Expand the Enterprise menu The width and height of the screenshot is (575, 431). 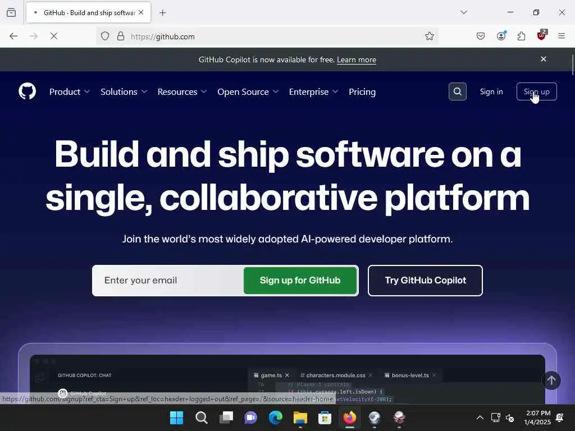[313, 91]
